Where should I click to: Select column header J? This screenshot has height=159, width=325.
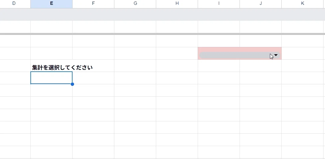[261, 3]
